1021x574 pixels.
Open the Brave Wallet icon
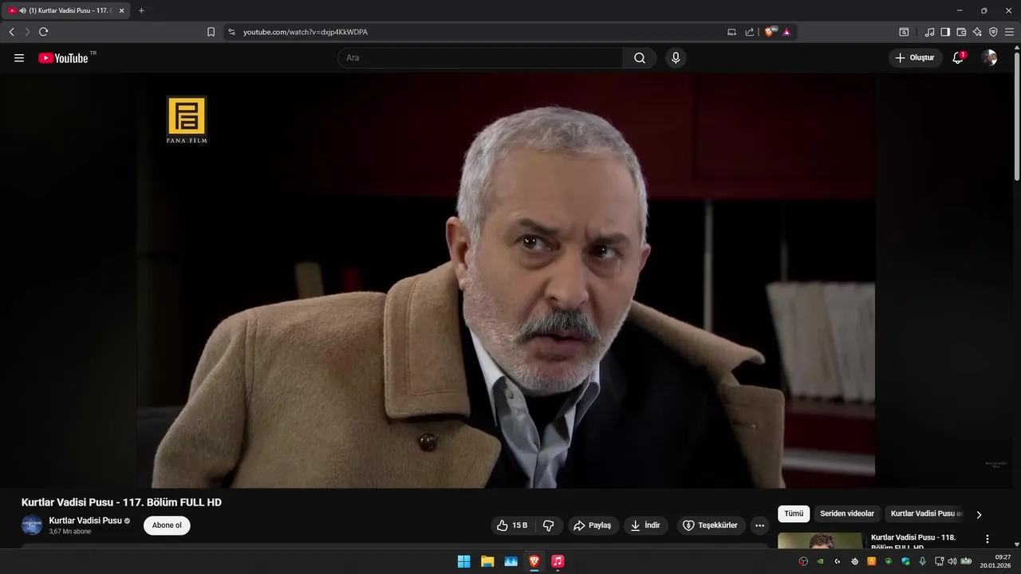[x=961, y=32]
